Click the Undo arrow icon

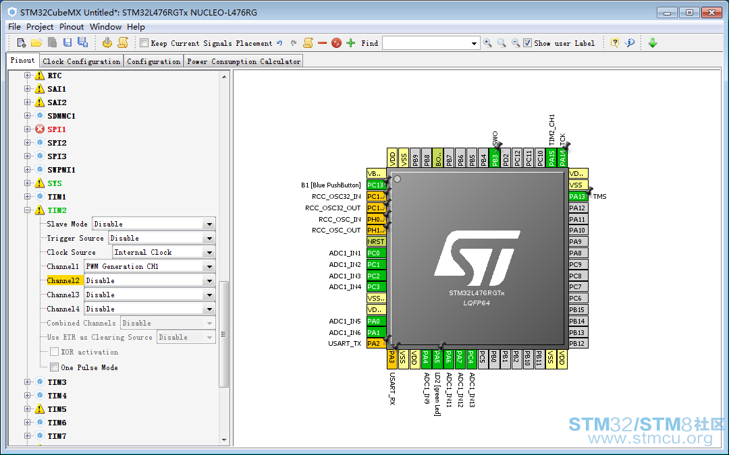coord(279,43)
